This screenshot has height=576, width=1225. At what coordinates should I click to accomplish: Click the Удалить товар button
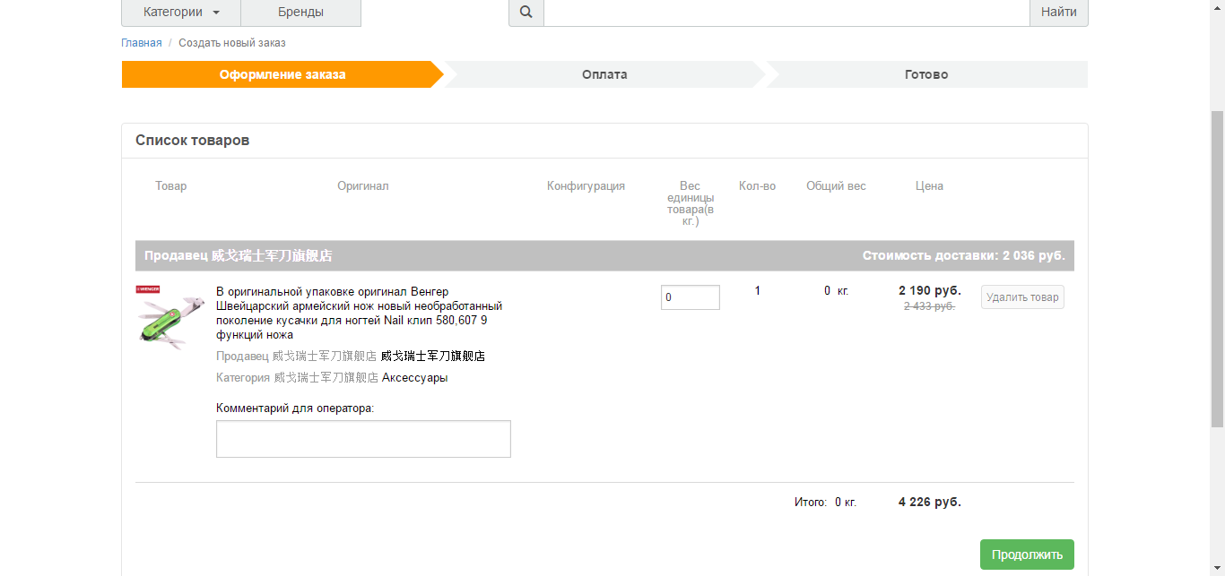1022,297
